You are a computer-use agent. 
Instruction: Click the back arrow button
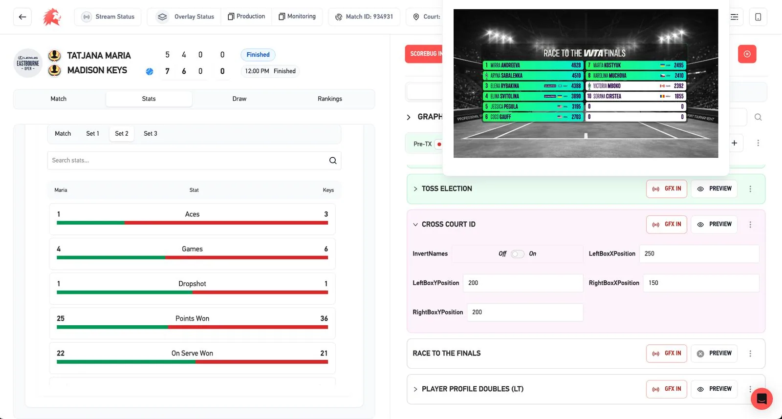tap(22, 17)
